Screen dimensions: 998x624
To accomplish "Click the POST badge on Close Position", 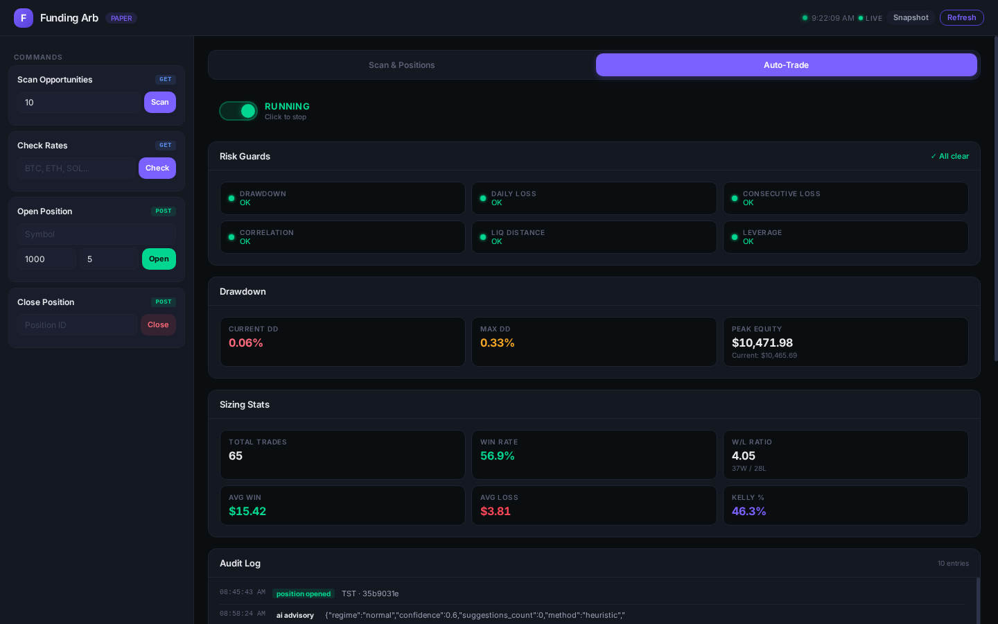I will pyautogui.click(x=164, y=302).
